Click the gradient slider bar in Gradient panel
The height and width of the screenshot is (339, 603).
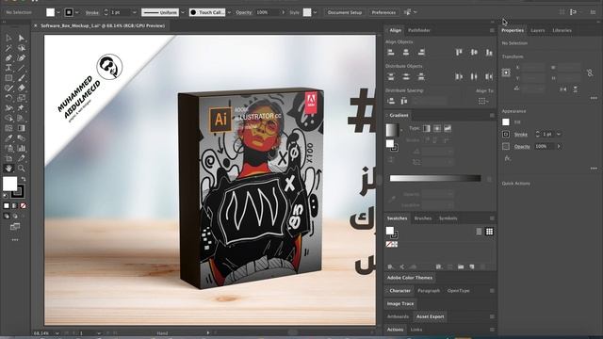(x=435, y=178)
